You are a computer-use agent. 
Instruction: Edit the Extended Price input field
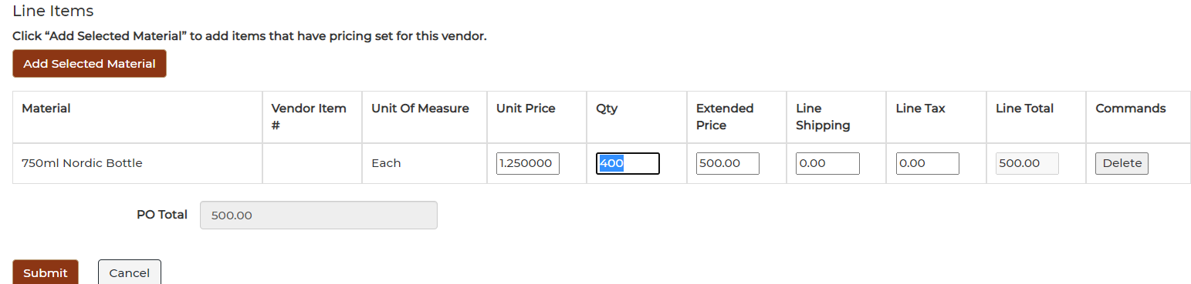tap(728, 163)
